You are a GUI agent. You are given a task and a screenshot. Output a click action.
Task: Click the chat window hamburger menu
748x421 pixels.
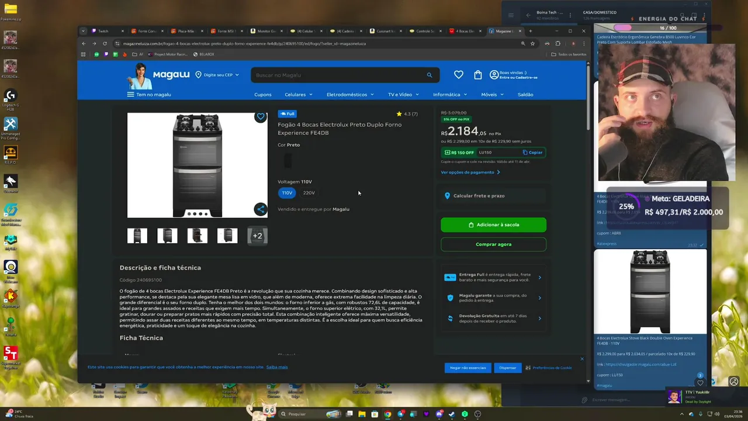(511, 15)
